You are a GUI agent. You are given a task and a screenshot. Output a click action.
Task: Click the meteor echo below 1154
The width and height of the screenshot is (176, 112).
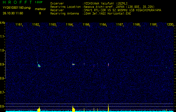pos(73,64)
